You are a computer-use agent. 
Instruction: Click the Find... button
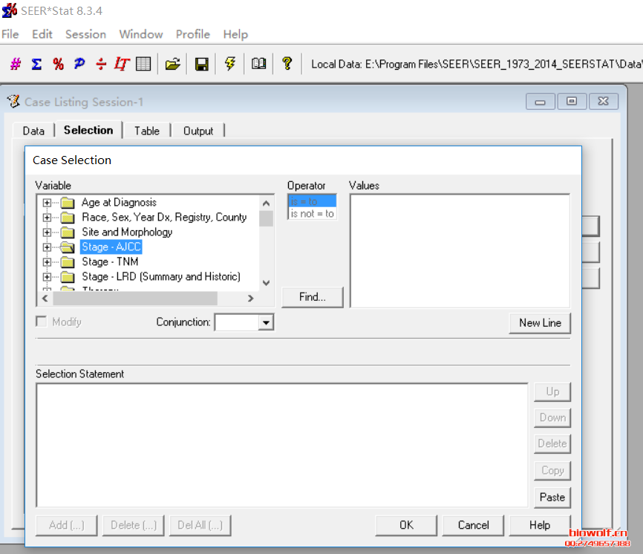[313, 297]
